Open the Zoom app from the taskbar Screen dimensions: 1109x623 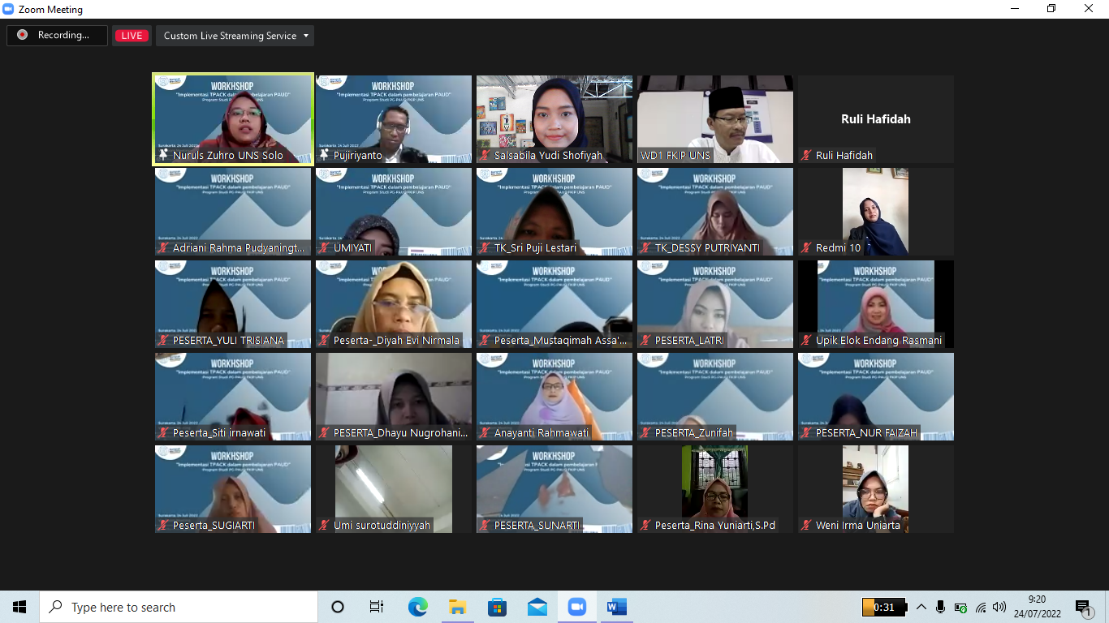tap(577, 607)
